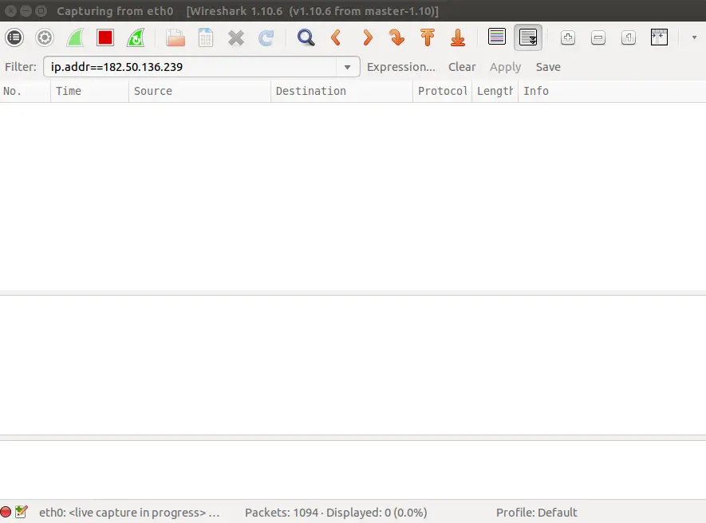This screenshot has width=706, height=523.
Task: Sort packets by Destination column
Action: pyautogui.click(x=341, y=91)
